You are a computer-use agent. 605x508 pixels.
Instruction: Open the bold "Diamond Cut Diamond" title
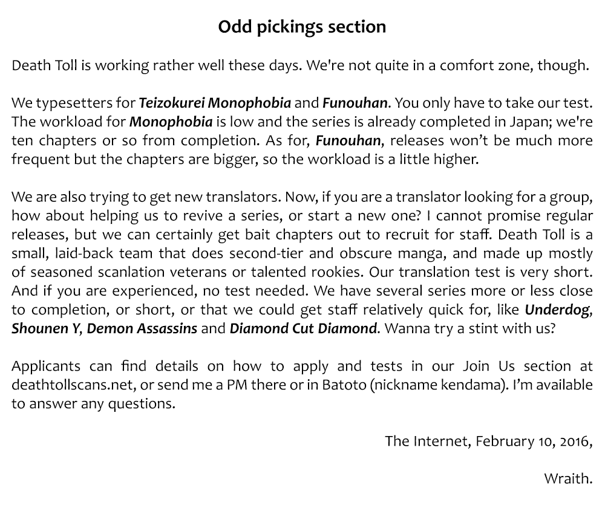coord(304,329)
